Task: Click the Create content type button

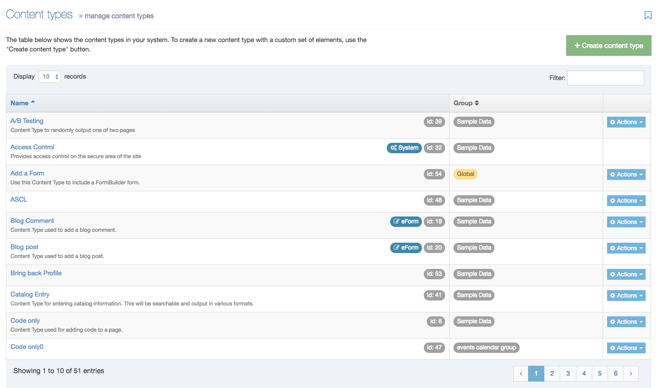Action: [x=609, y=45]
